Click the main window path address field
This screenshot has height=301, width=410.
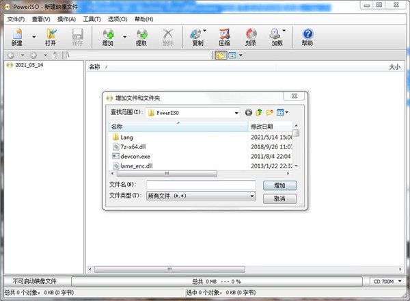(x=138, y=55)
